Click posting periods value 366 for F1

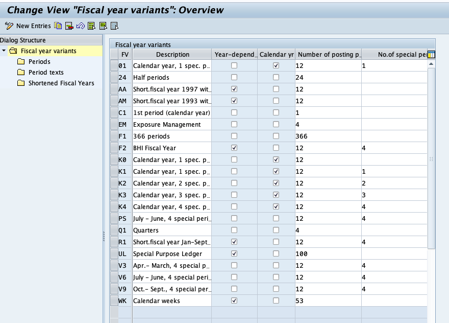coord(328,136)
